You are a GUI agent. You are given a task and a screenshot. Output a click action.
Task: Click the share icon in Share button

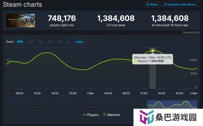(148, 4)
